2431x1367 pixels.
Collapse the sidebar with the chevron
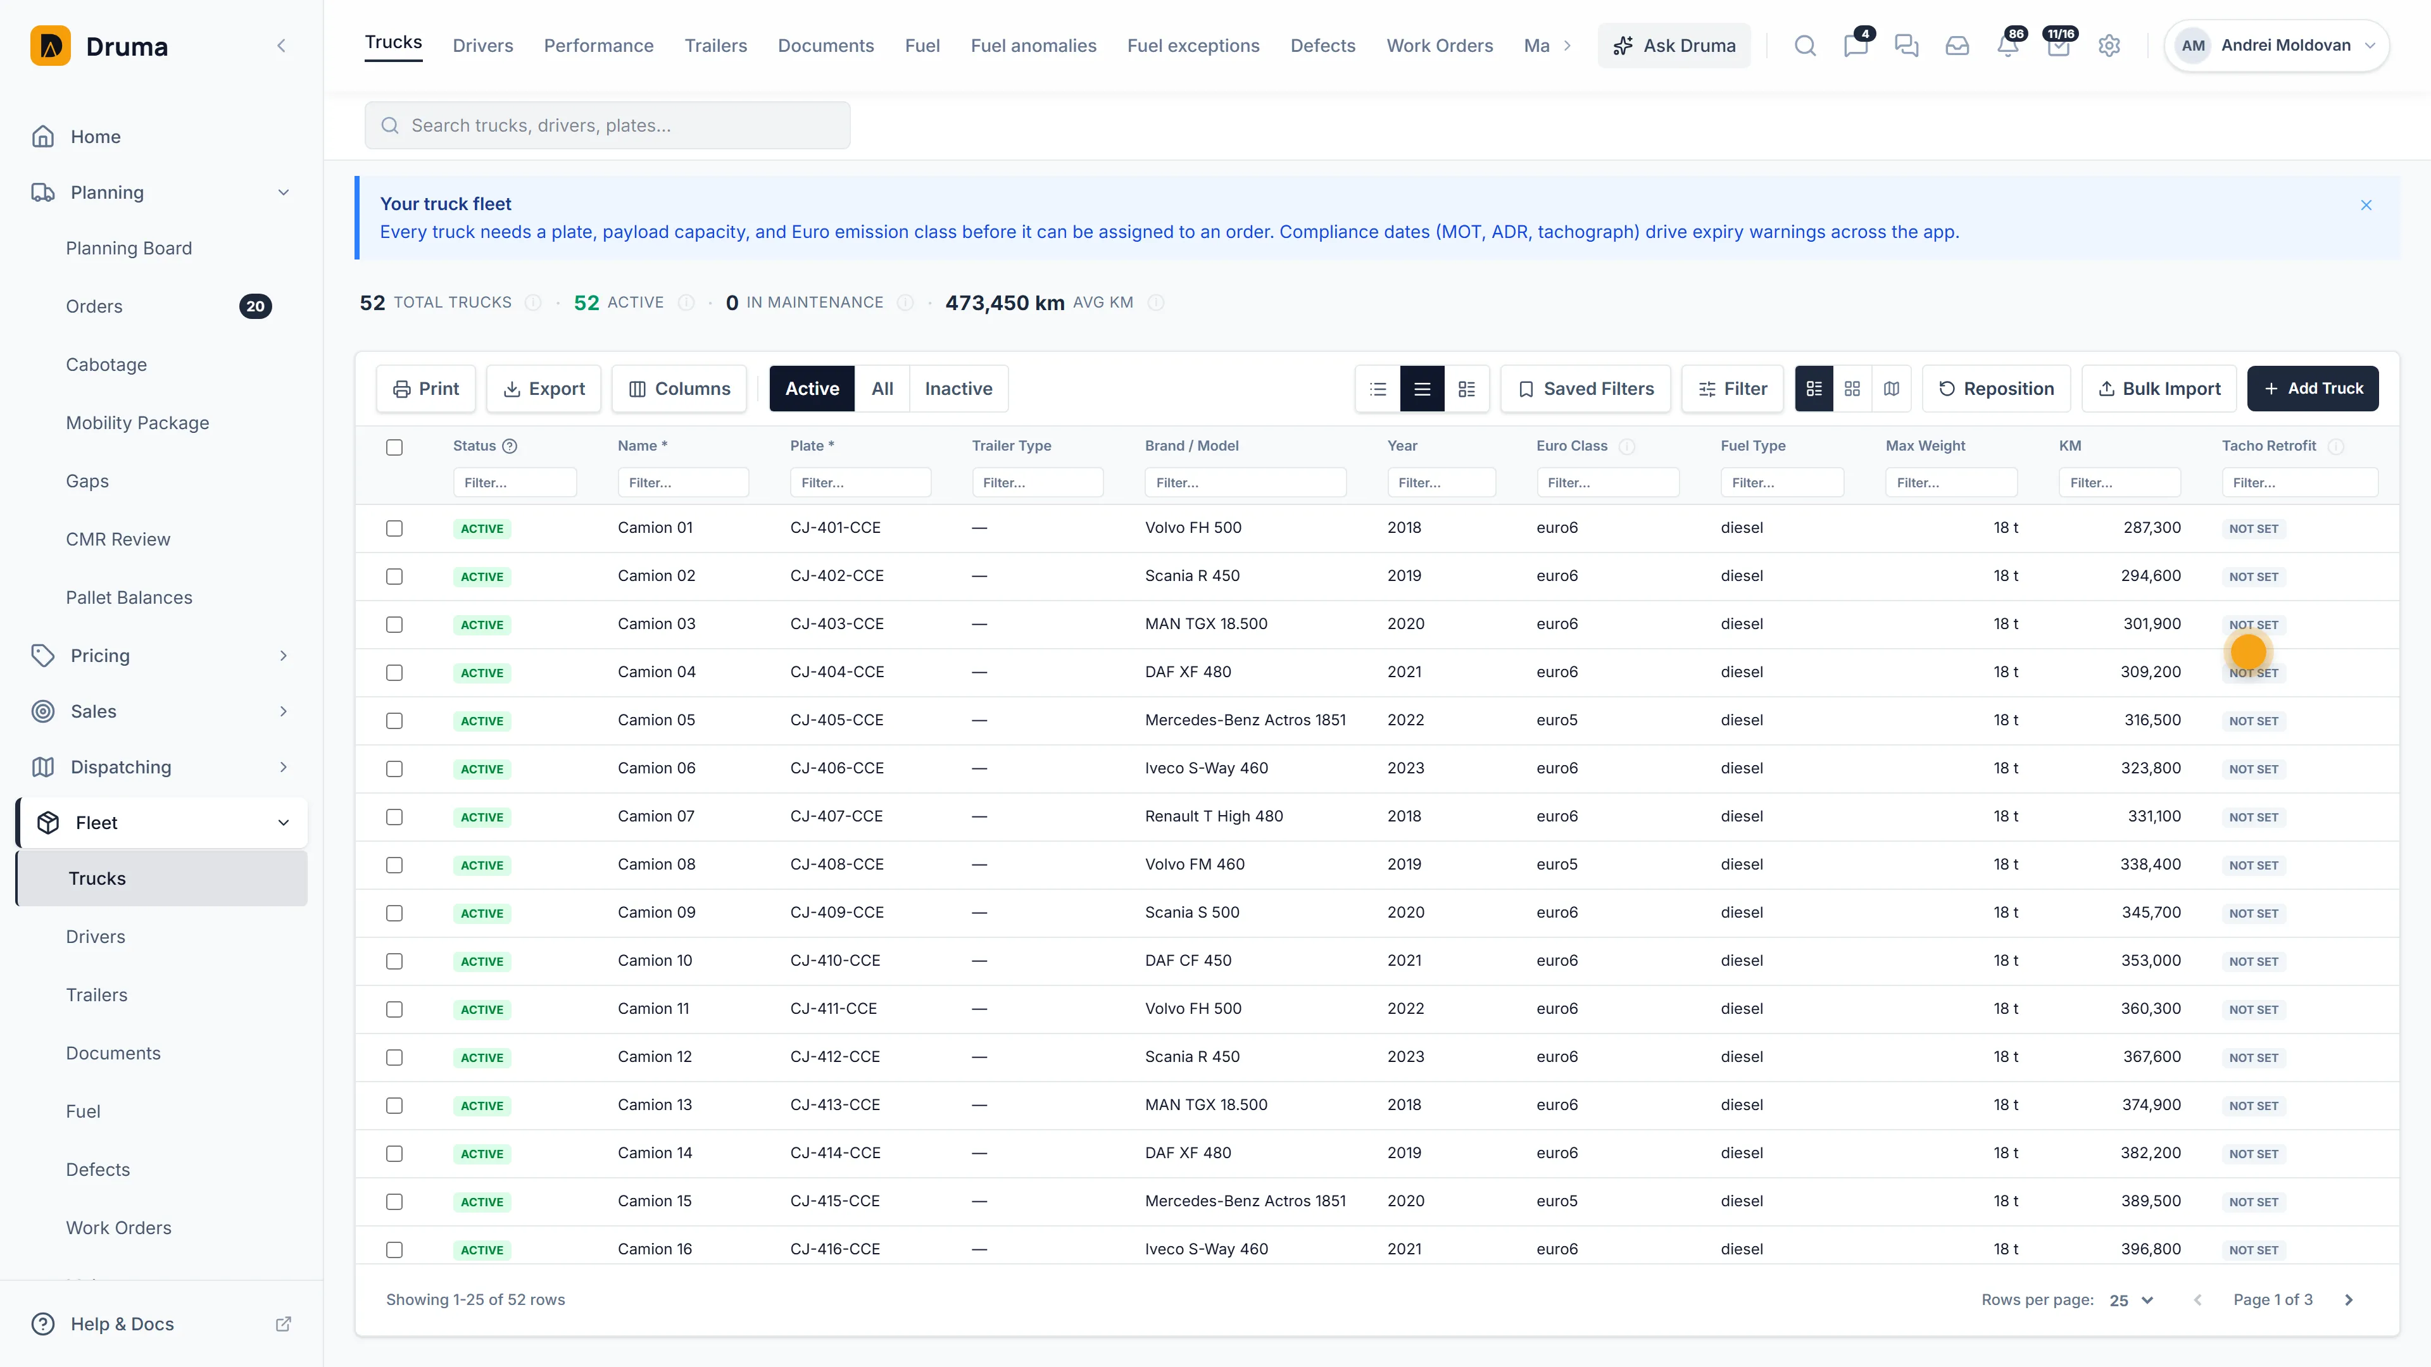point(281,46)
